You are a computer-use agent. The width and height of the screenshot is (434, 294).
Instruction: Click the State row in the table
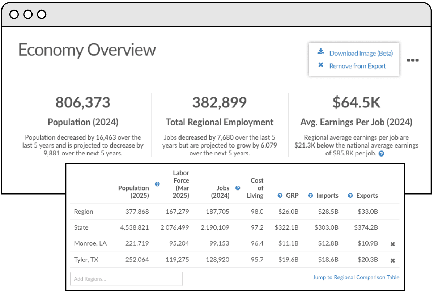coord(81,227)
